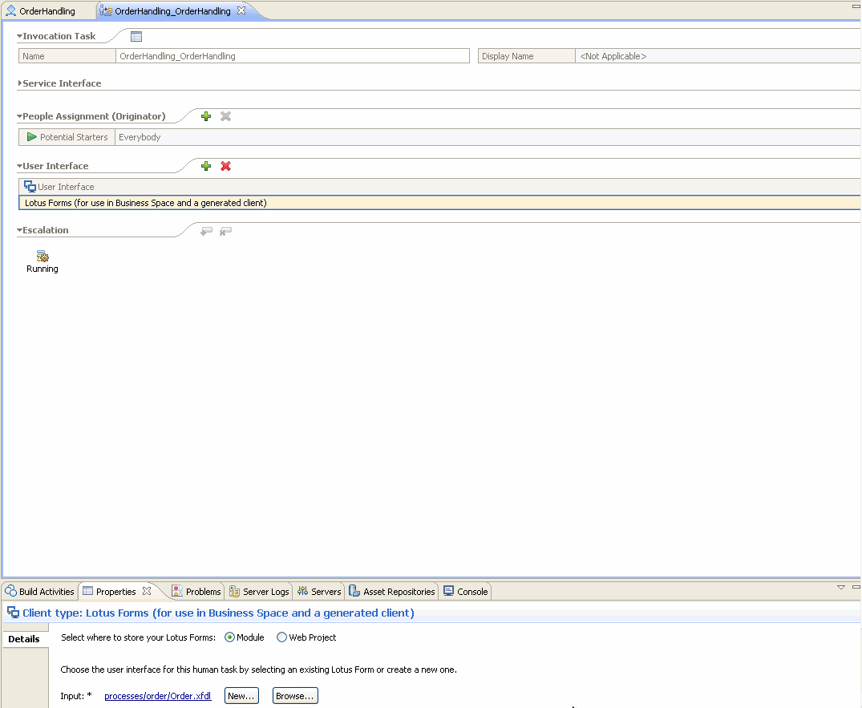
Task: Click the Name input field
Action: [293, 56]
